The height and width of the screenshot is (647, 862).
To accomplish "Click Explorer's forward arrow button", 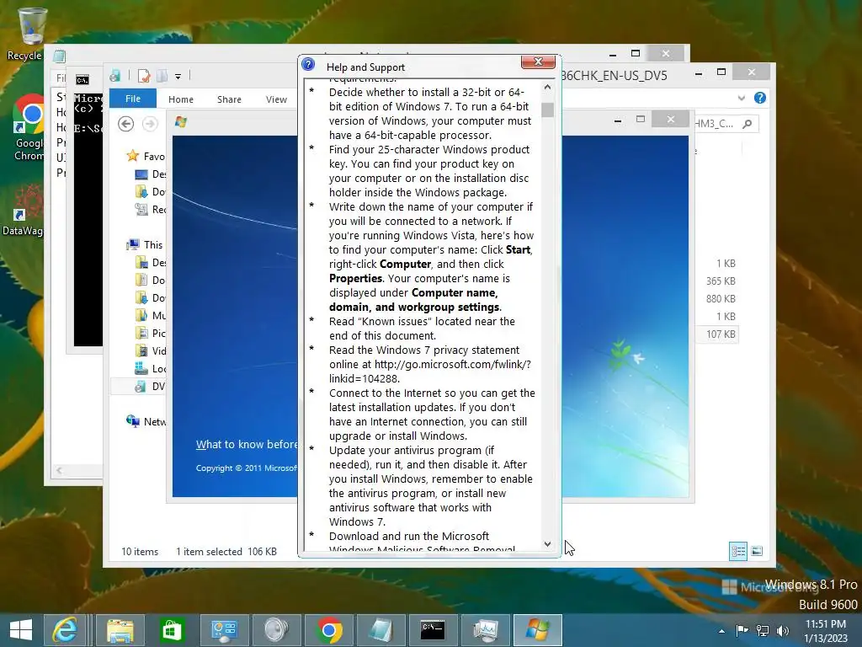I will click(x=150, y=125).
